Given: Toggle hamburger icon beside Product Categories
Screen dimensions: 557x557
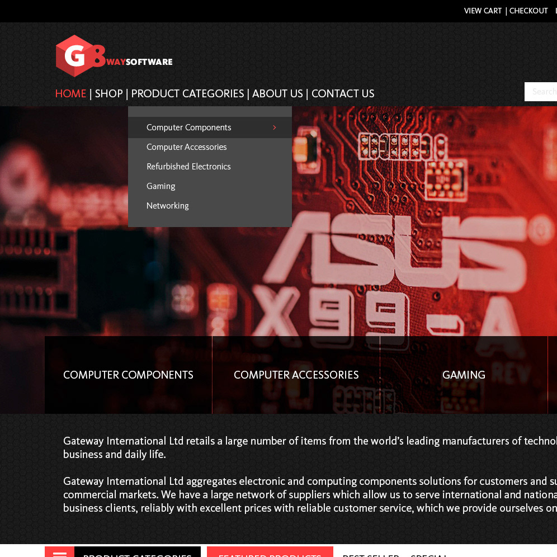Looking at the screenshot, I should pyautogui.click(x=59, y=553).
